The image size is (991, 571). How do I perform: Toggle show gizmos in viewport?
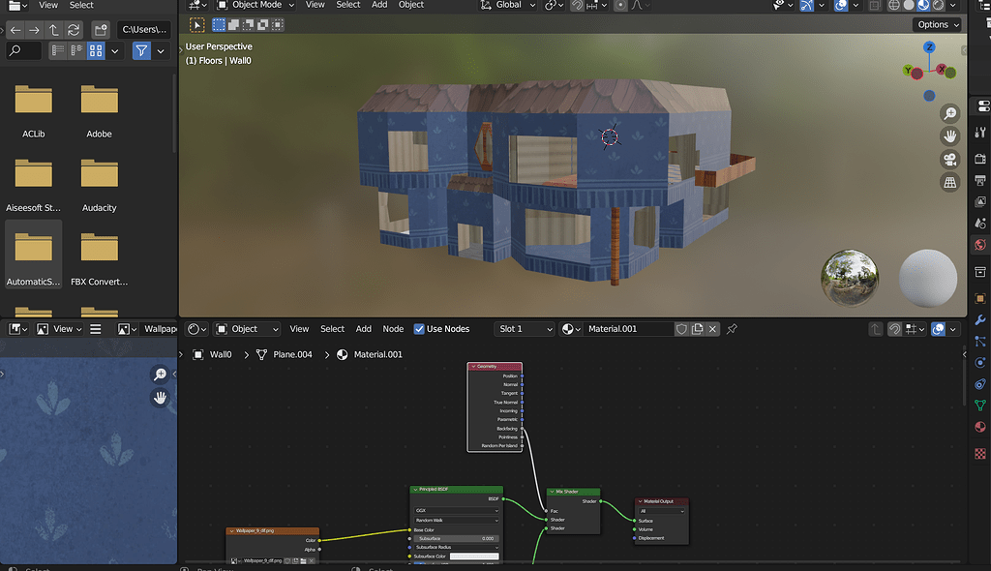[x=807, y=5]
